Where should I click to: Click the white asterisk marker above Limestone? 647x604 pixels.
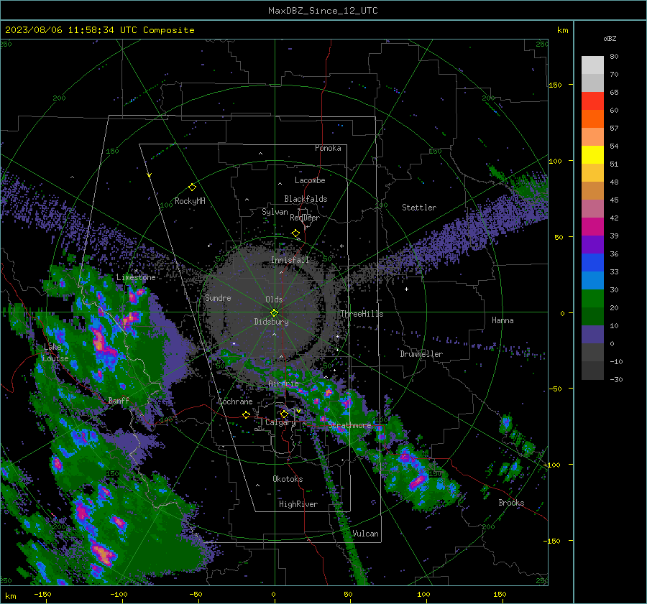[136, 271]
